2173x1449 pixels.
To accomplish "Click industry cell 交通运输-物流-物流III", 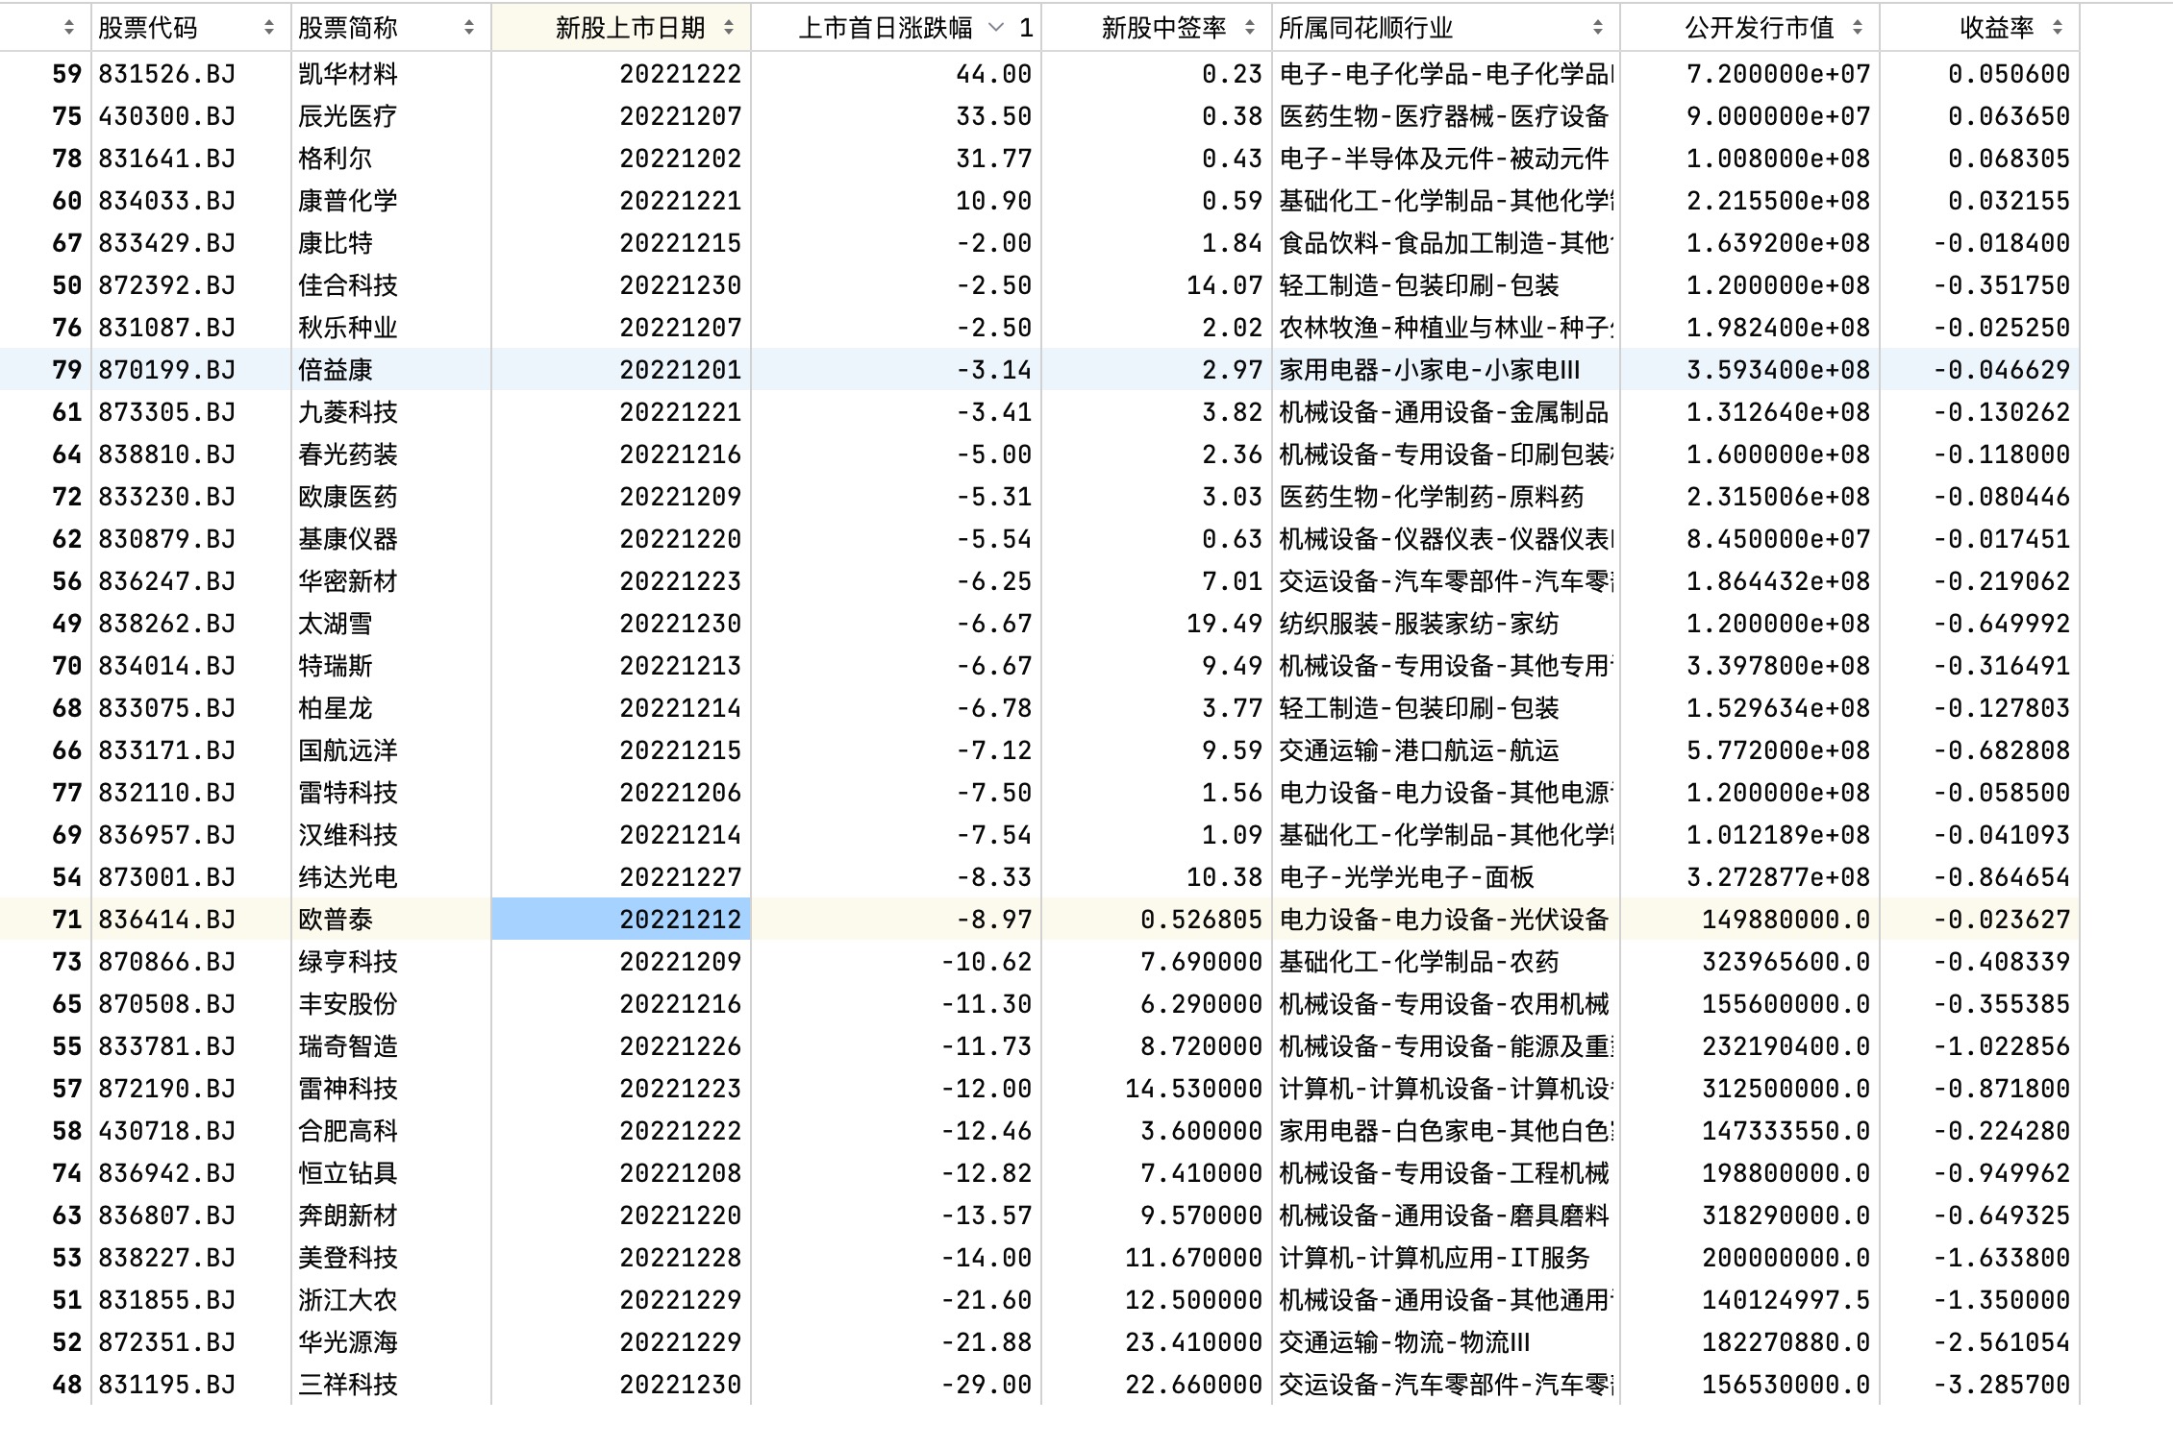I will tap(1404, 1342).
